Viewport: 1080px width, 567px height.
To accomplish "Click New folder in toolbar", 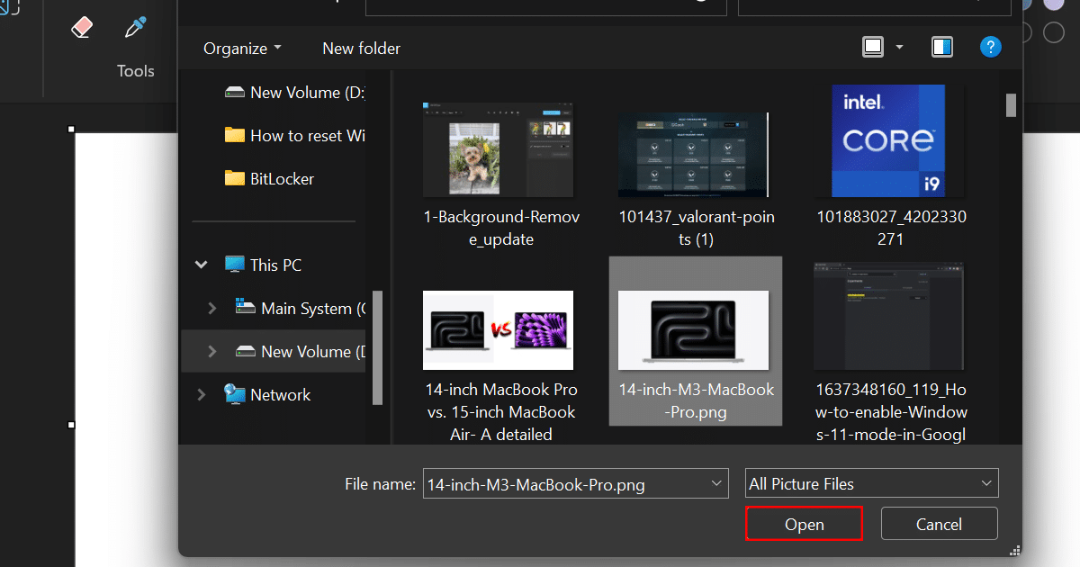I will tap(361, 49).
